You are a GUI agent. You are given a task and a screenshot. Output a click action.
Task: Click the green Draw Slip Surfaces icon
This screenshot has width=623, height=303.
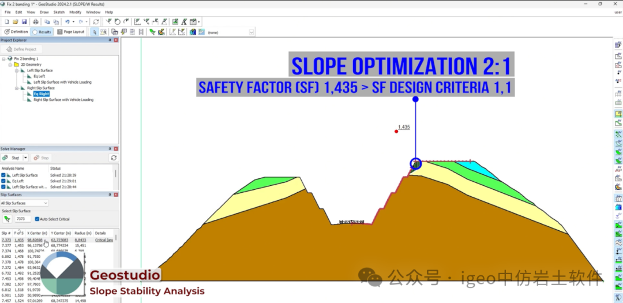pyautogui.click(x=152, y=32)
